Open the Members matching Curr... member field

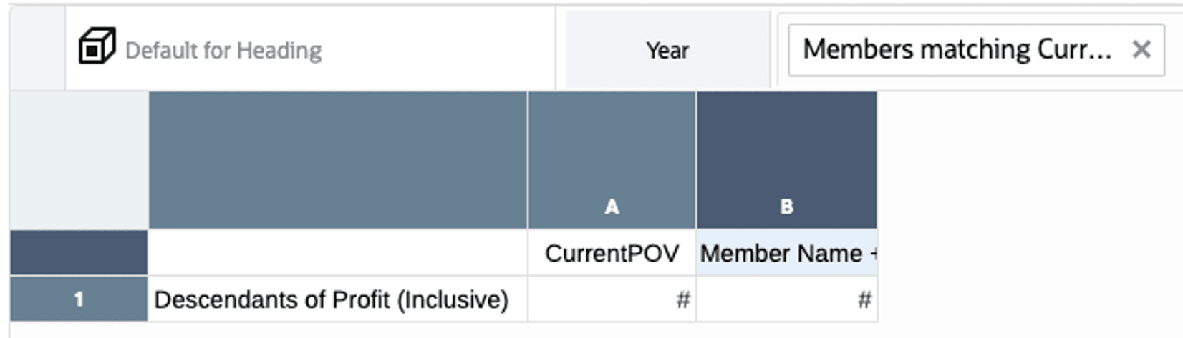pos(956,49)
